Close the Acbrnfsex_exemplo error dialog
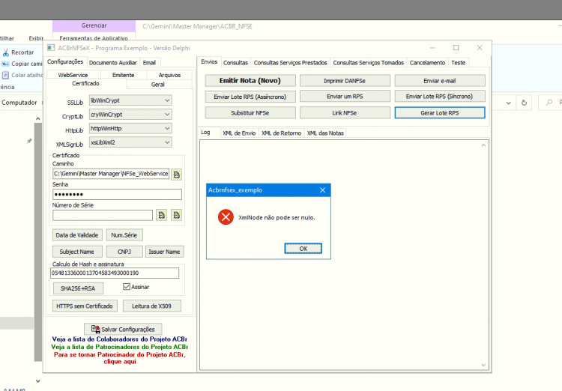The height and width of the screenshot is (391, 562). 322,190
